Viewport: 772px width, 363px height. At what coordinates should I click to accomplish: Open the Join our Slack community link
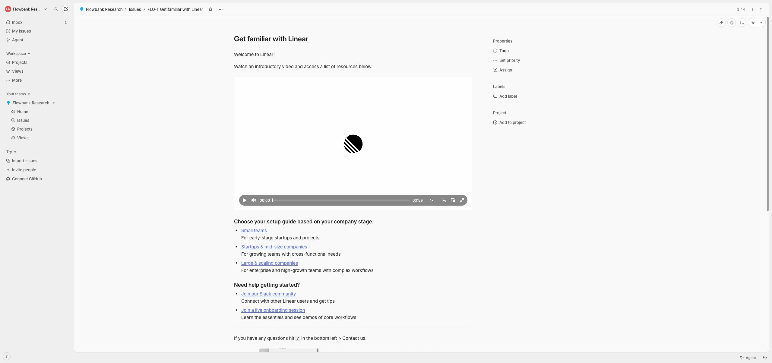click(268, 294)
